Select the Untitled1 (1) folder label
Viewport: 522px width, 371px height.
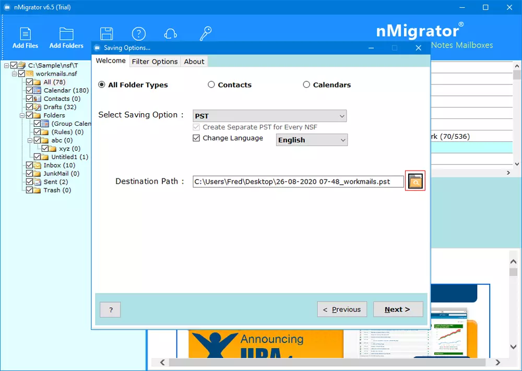(x=69, y=157)
